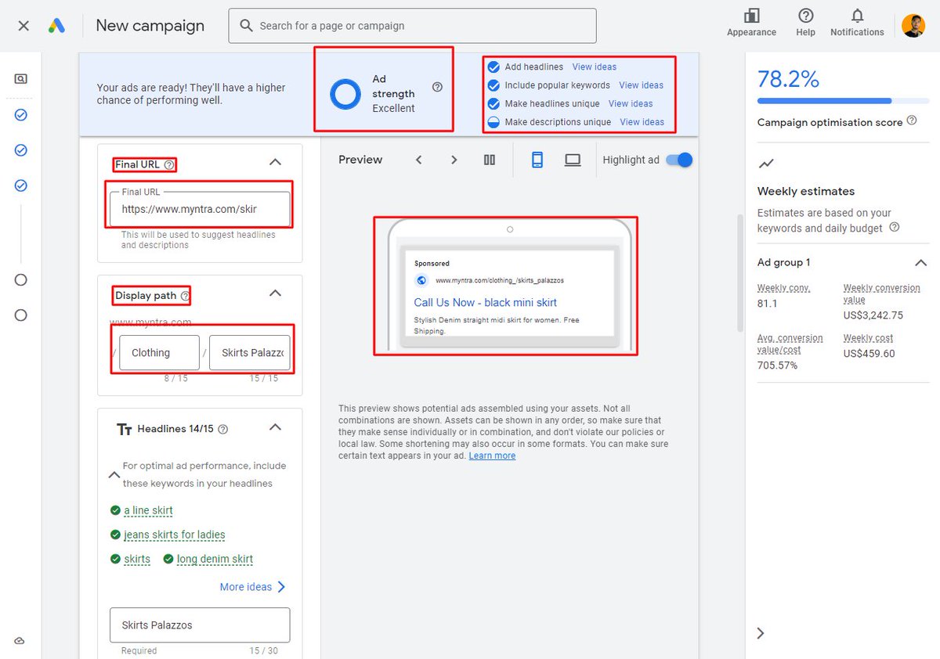Click the Headlines help icon
The image size is (940, 659).
point(223,429)
